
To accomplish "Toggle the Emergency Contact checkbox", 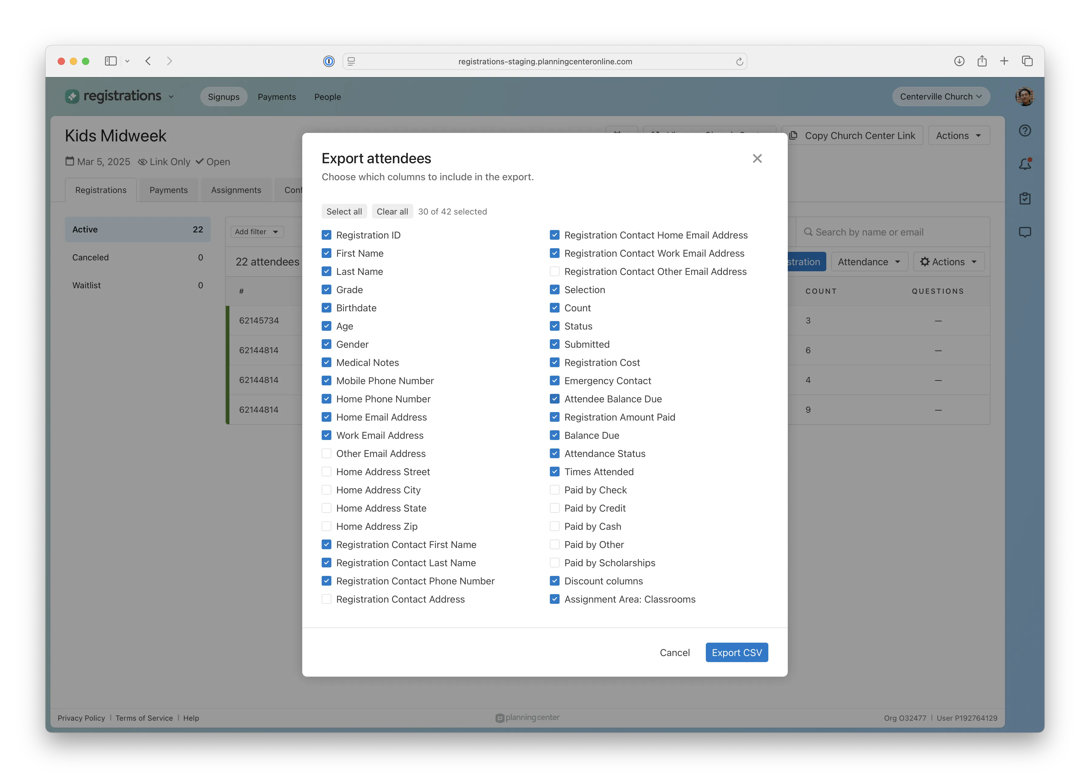I will (x=554, y=381).
